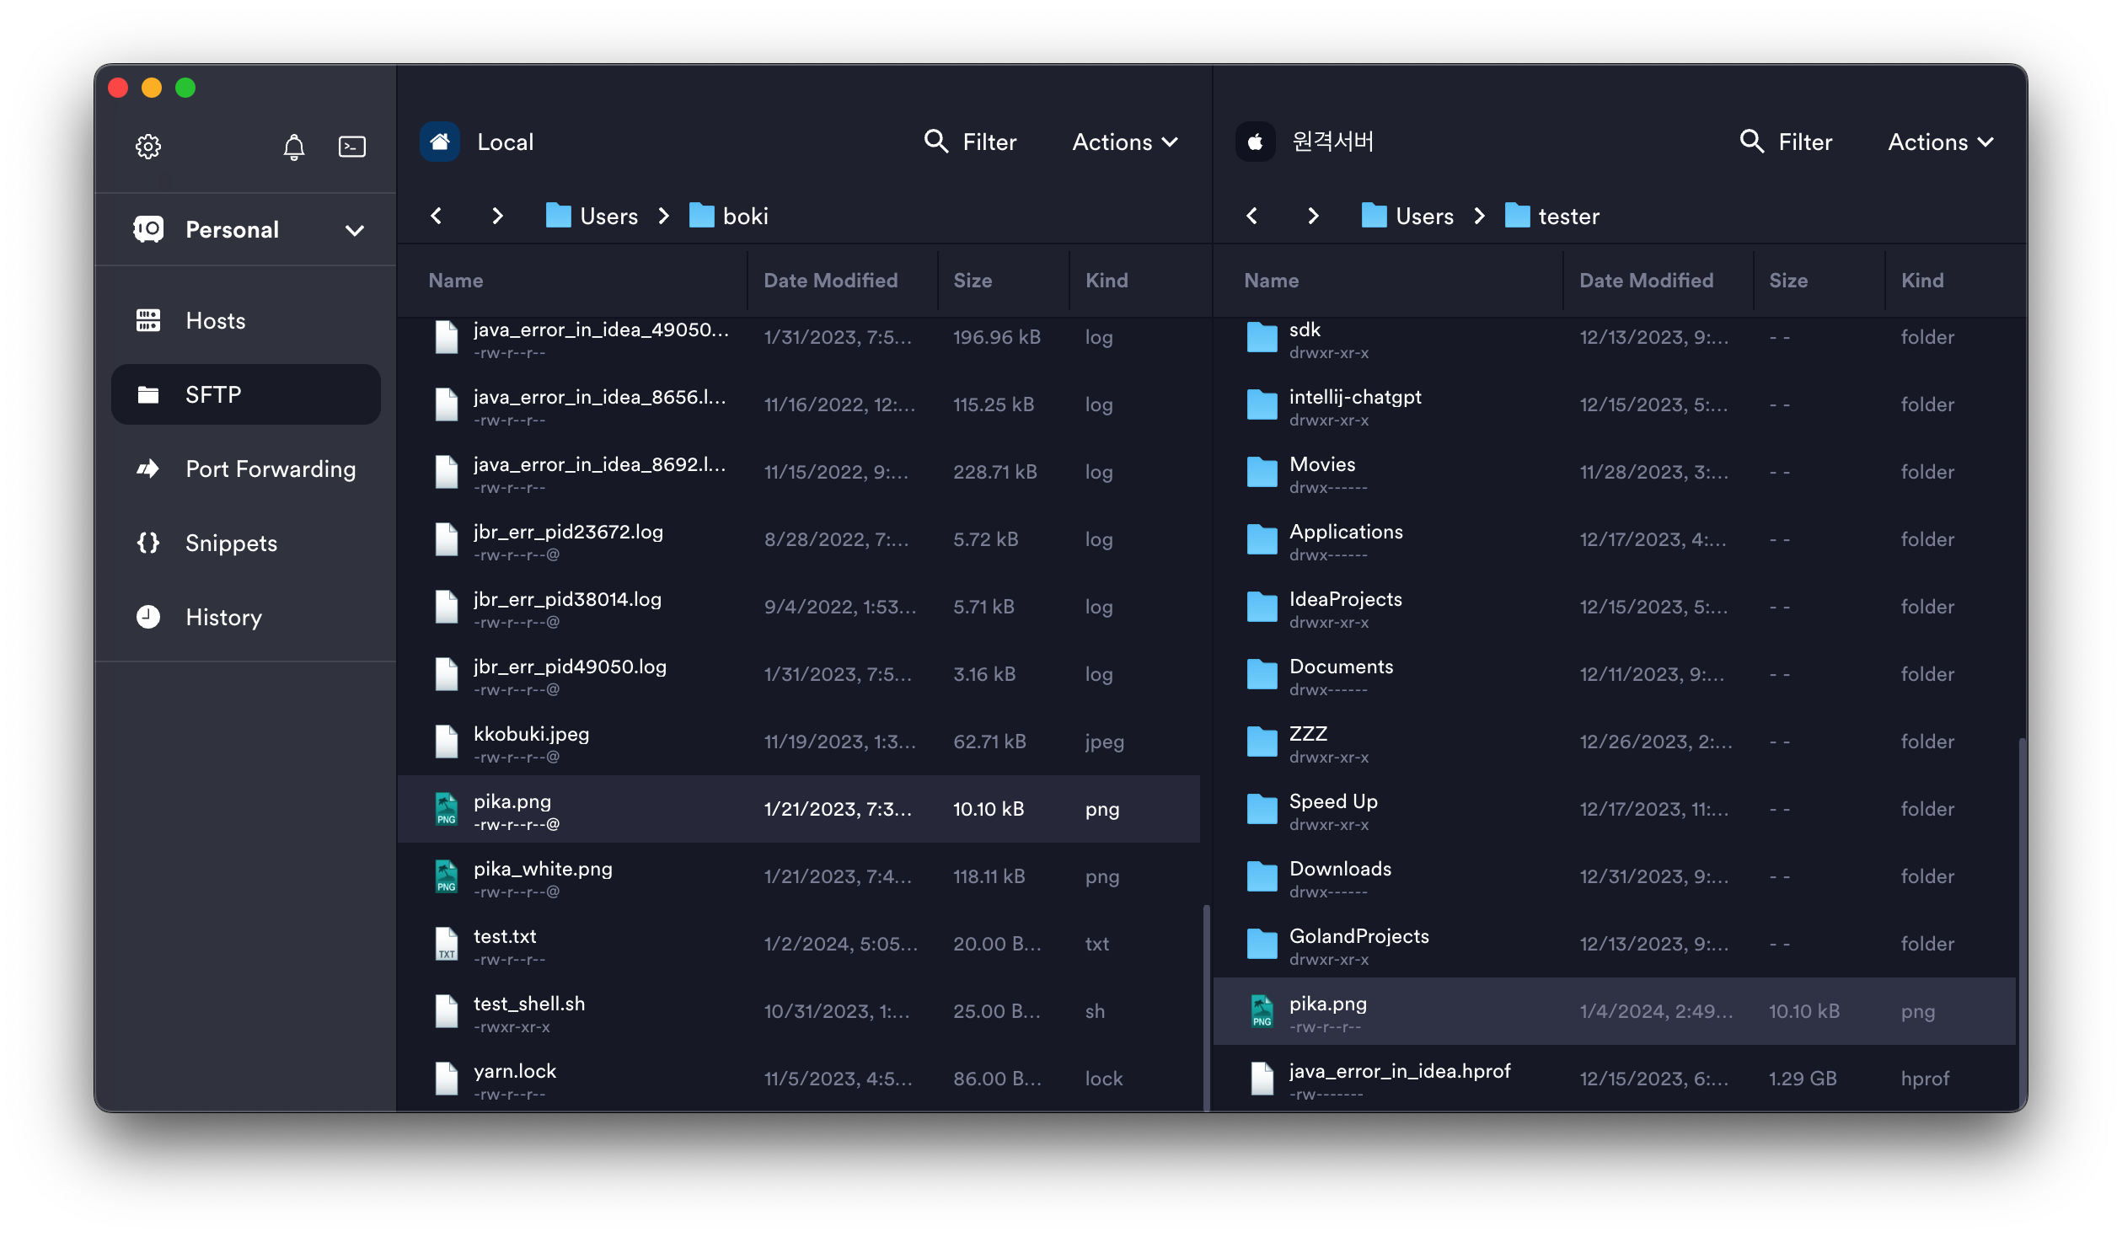2122x1237 pixels.
Task: Select the pika_white.png file icon
Action: pos(447,876)
